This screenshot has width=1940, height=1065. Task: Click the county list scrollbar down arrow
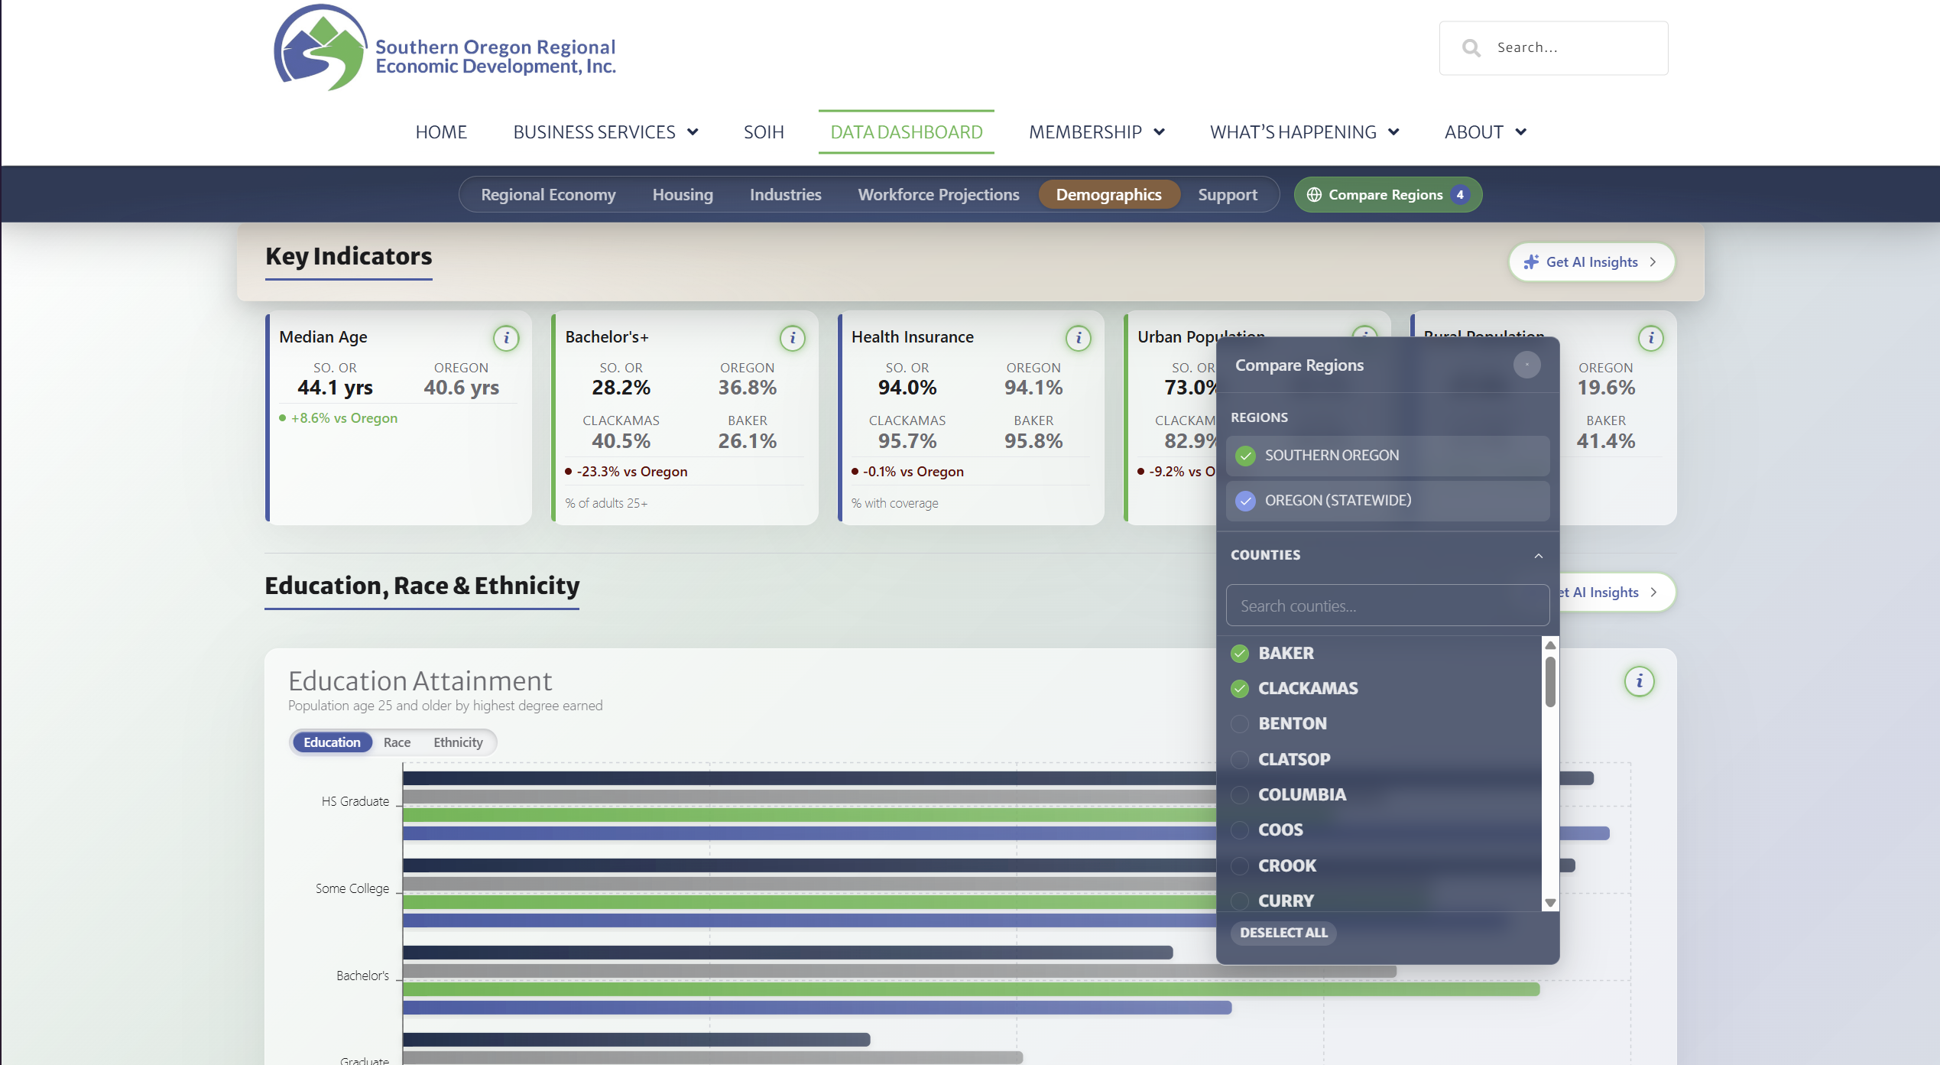tap(1550, 903)
